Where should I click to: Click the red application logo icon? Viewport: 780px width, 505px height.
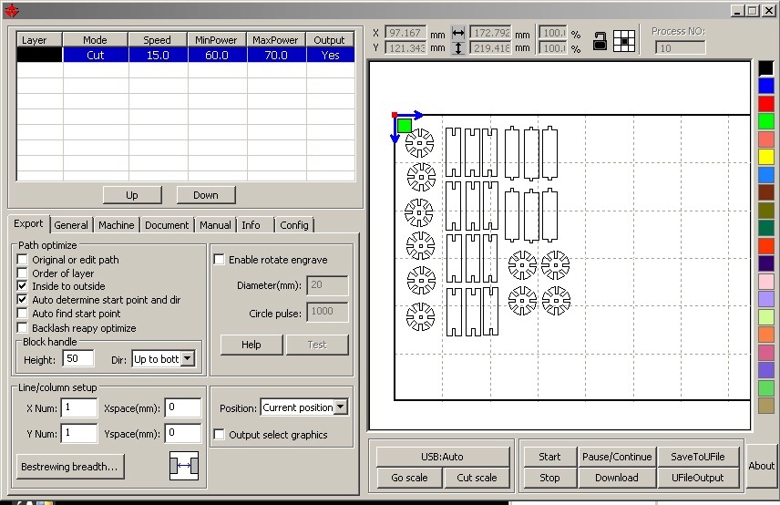(x=11, y=10)
